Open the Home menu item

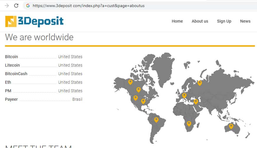click(x=177, y=21)
